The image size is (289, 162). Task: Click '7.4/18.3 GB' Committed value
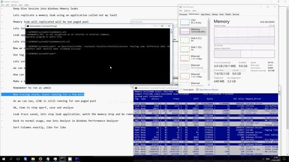click(x=222, y=74)
